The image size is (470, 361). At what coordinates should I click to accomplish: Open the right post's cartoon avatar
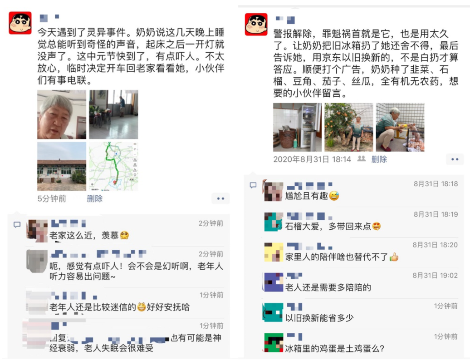[256, 25]
